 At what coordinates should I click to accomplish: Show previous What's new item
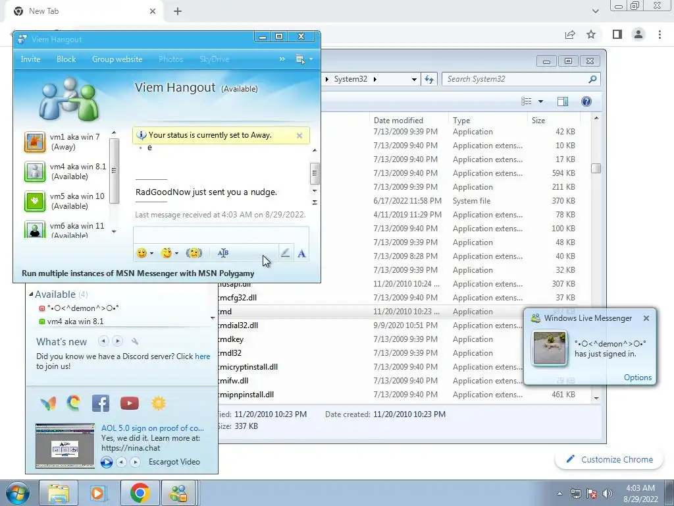click(103, 341)
